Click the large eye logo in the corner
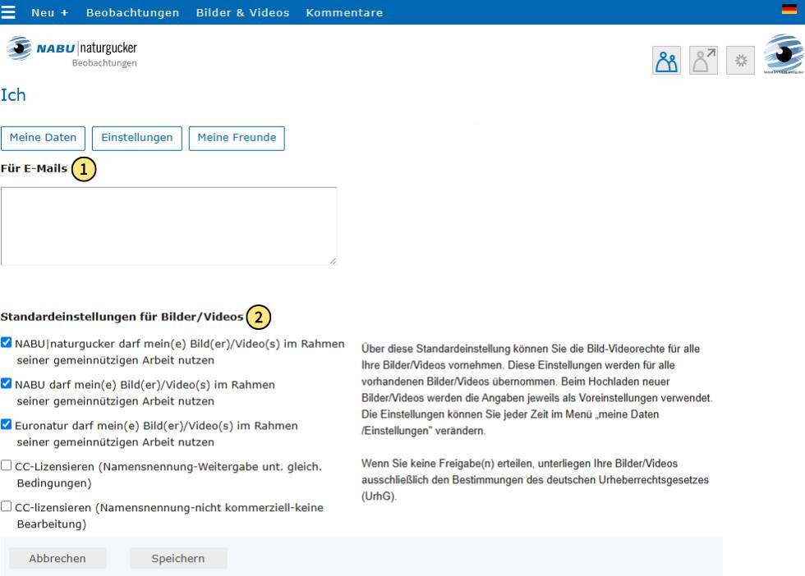The image size is (805, 576). point(784,53)
